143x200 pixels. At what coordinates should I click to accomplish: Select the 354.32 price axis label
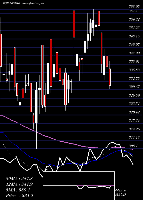(134, 19)
